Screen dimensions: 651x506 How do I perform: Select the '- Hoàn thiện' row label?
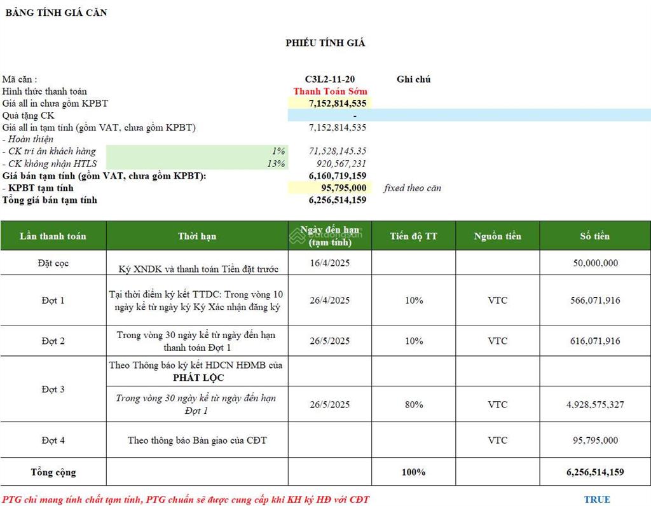pyautogui.click(x=28, y=139)
